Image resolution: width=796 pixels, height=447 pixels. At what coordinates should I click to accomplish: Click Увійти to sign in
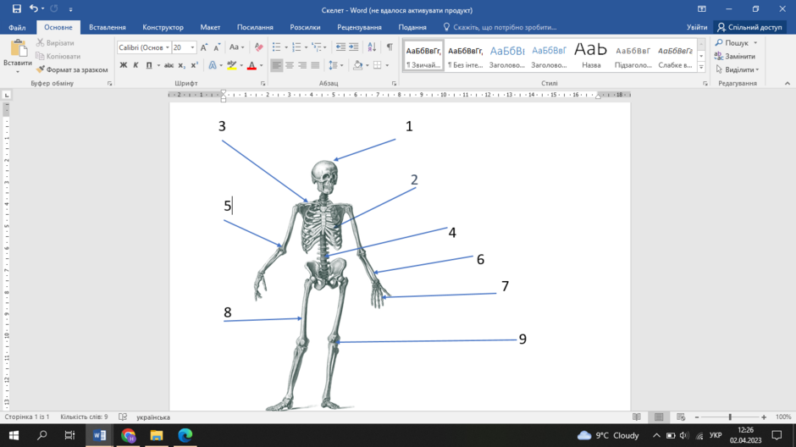(696, 27)
